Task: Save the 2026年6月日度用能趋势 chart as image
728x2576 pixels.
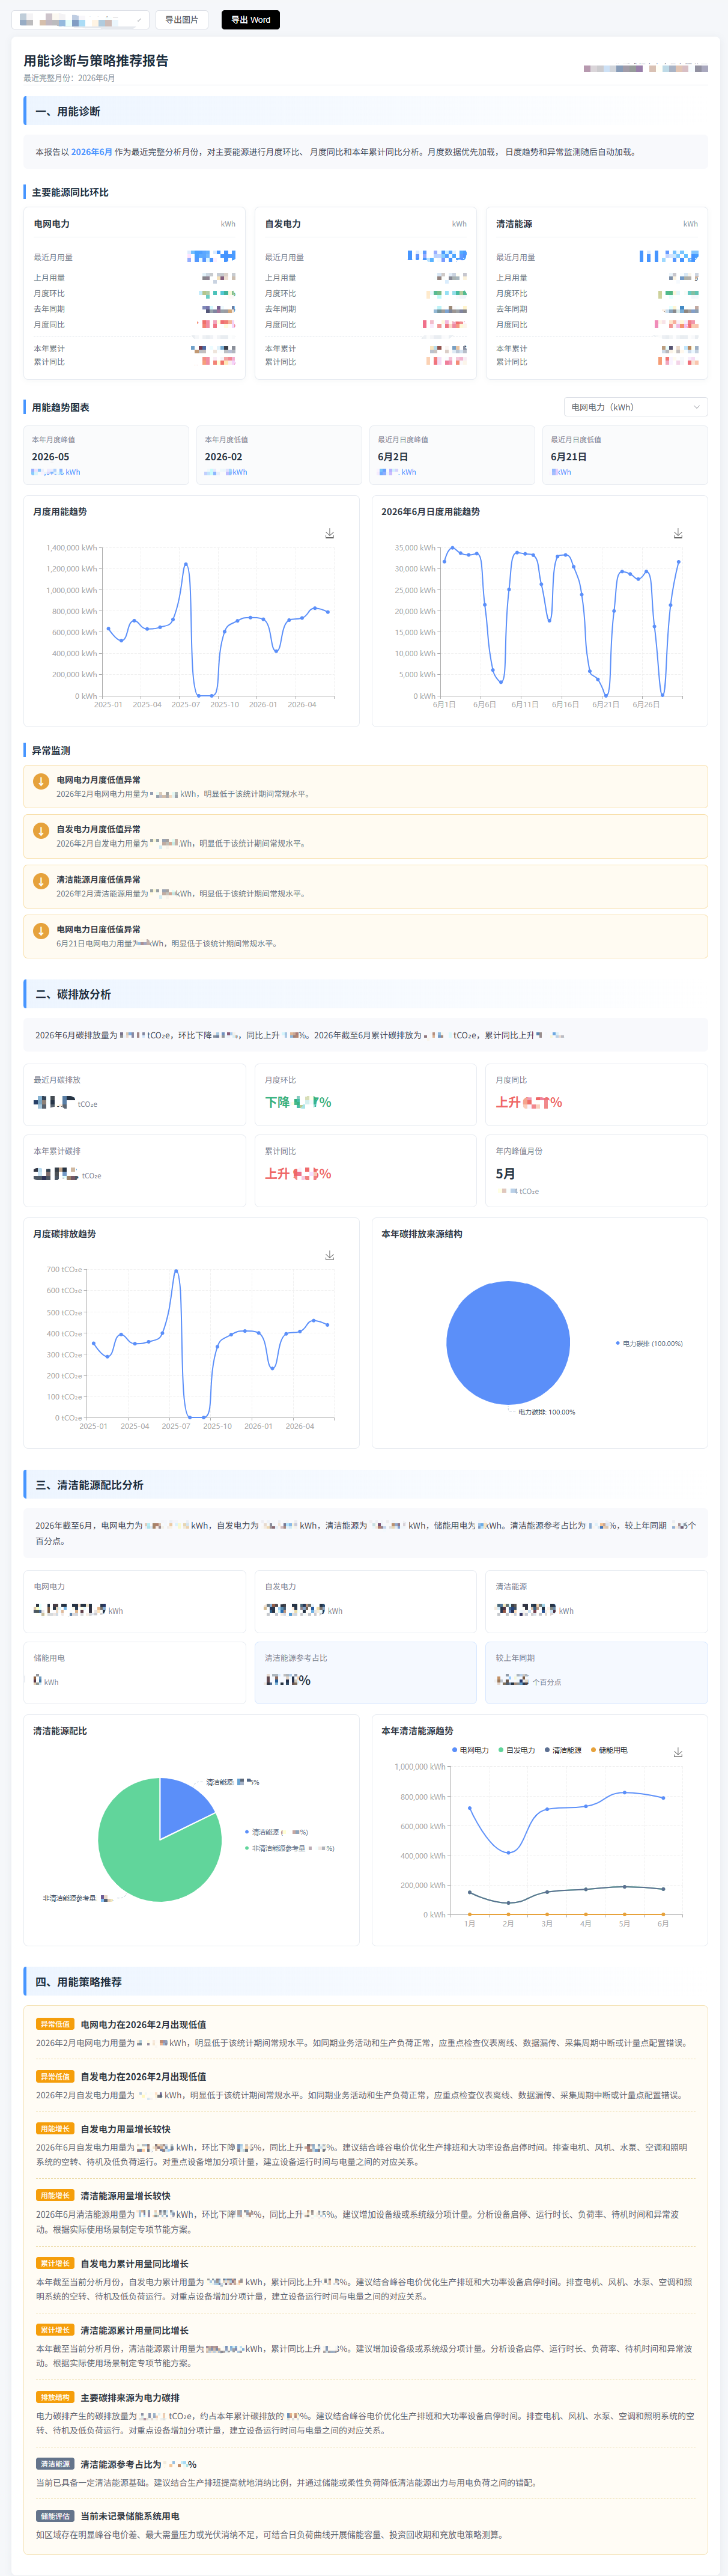Action: [x=678, y=534]
